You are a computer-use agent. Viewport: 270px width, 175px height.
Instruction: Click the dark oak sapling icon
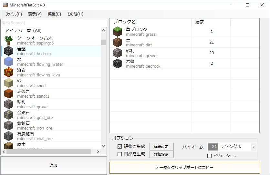coord(8,41)
